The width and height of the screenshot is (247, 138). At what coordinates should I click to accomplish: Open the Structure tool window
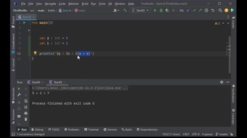point(14,117)
